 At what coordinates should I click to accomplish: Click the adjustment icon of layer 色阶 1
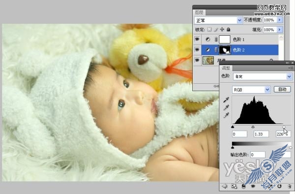pyautogui.click(x=207, y=39)
